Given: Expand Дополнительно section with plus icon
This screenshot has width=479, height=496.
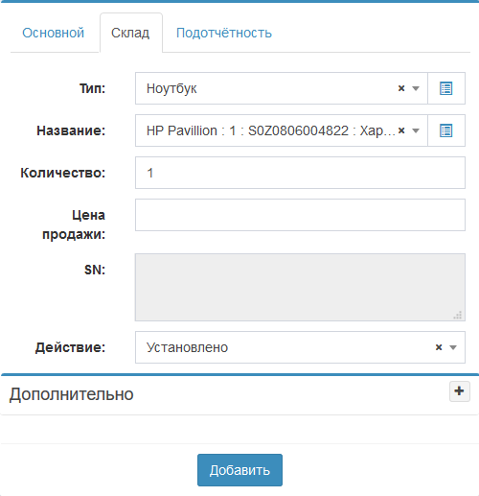Looking at the screenshot, I should coord(460,391).
